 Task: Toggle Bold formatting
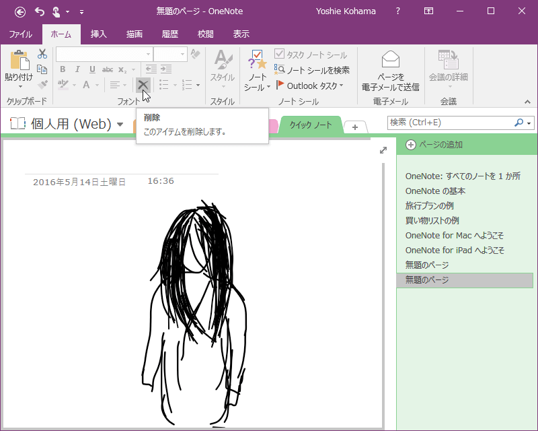click(63, 69)
